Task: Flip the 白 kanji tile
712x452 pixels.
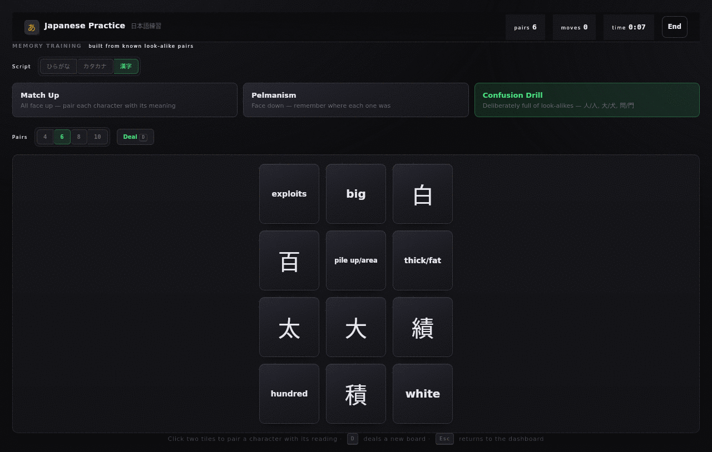Action: tap(423, 194)
